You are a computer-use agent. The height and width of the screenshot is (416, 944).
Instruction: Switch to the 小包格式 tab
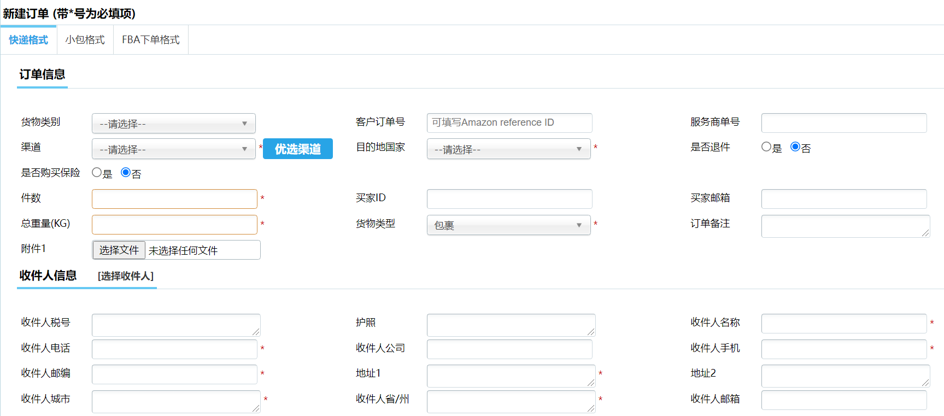pos(85,40)
